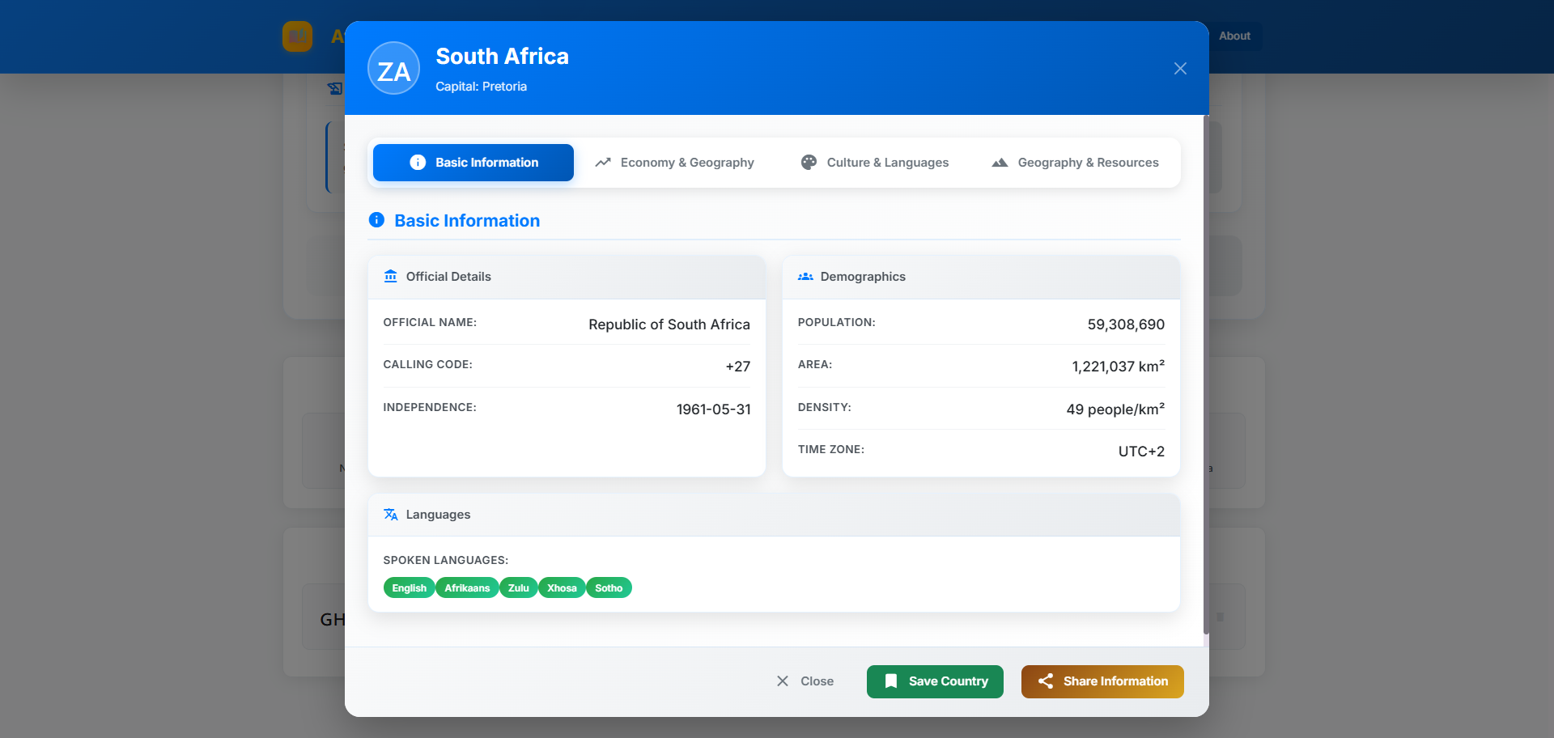Save South Africa using Save Country button

(x=934, y=681)
